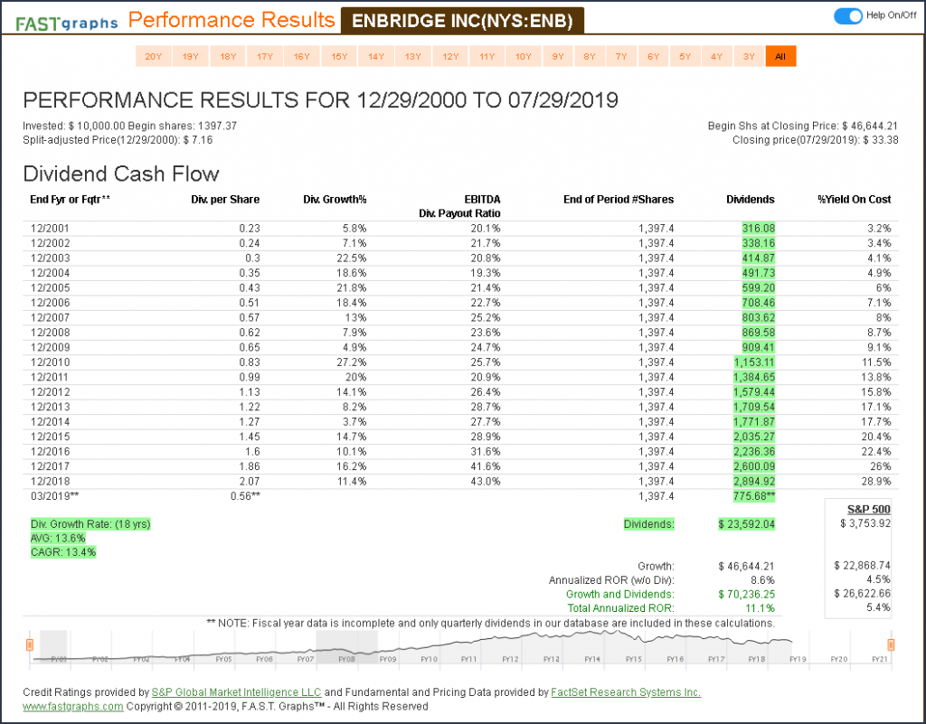Click the FASTgraphs logo

67,23
